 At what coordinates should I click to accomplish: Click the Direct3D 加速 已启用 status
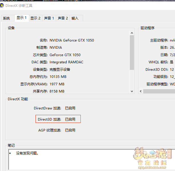pos(70,119)
